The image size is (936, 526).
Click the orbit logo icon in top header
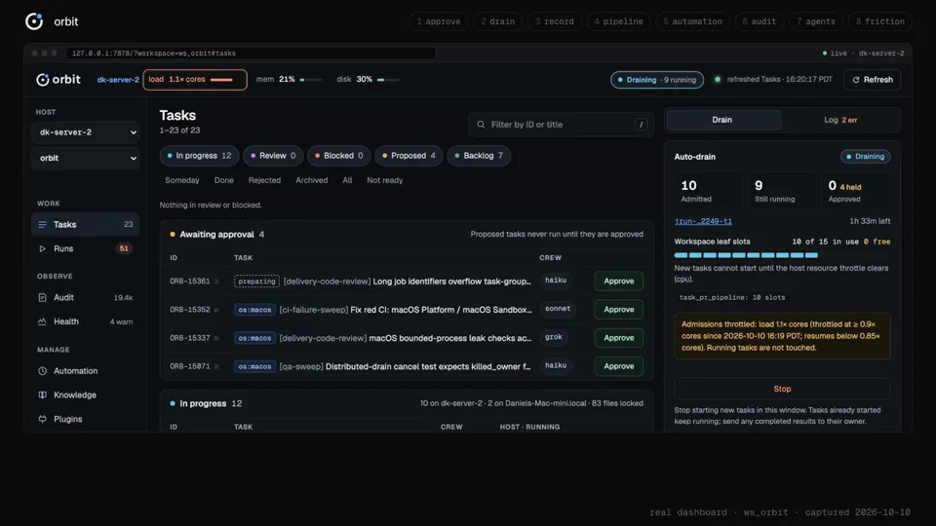coord(34,21)
